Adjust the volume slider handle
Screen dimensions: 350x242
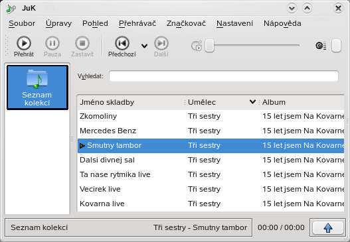point(336,46)
